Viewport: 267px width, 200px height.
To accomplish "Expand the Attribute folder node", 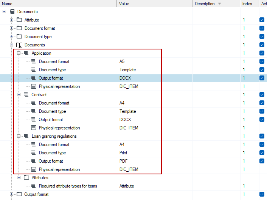I will pyautogui.click(x=11, y=20).
